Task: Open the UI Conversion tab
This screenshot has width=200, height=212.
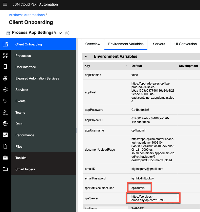Action: tap(185, 44)
